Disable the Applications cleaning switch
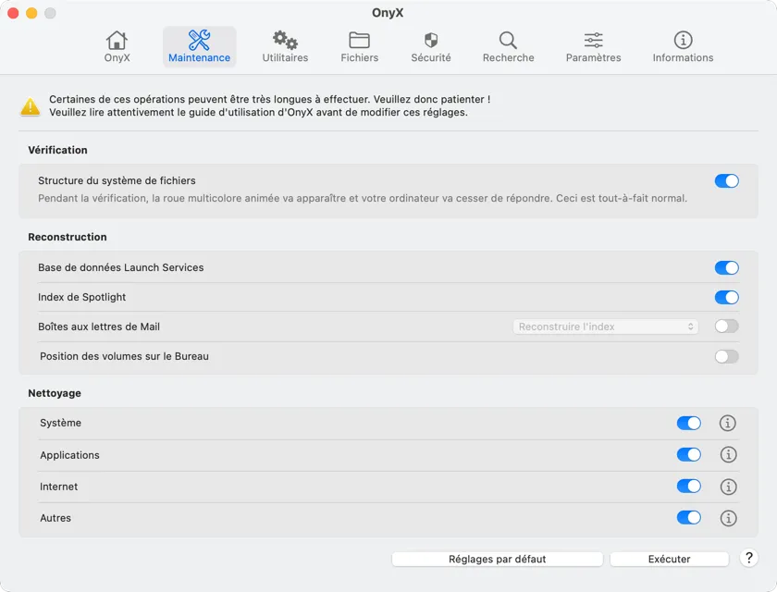777x592 pixels. click(x=689, y=455)
